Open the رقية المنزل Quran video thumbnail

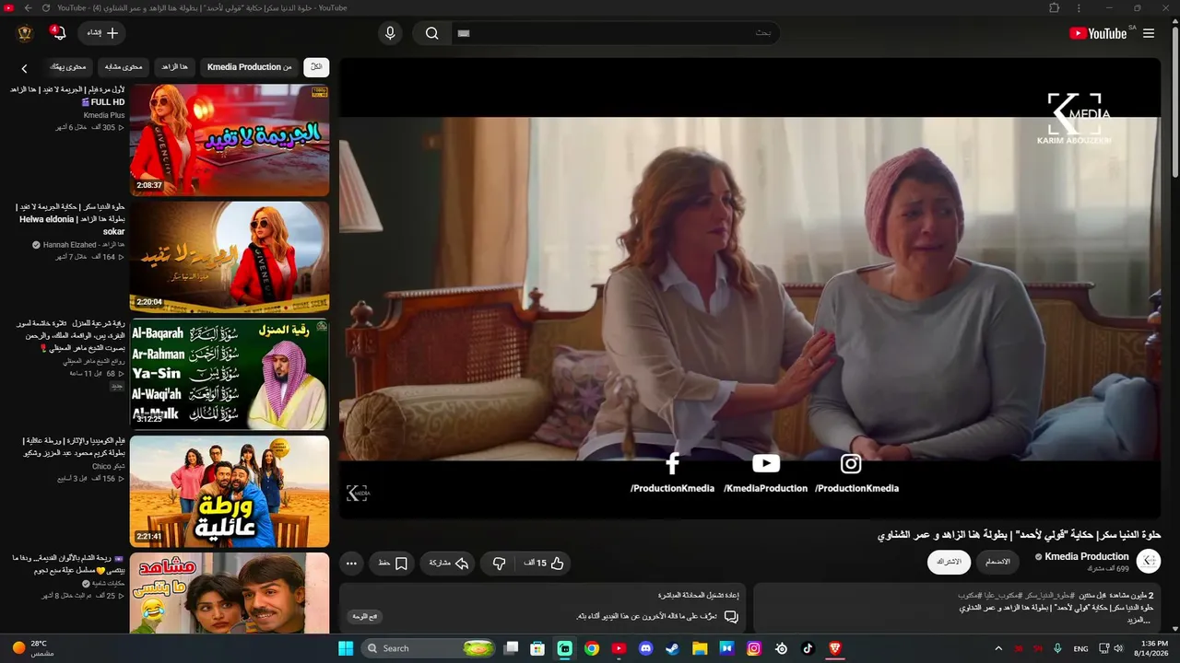tap(230, 374)
